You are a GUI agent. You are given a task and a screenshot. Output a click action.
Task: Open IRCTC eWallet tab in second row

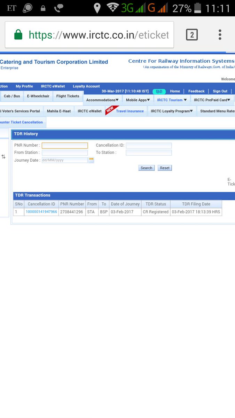[x=89, y=111]
